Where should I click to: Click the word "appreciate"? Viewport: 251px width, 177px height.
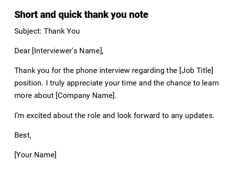pos(85,83)
